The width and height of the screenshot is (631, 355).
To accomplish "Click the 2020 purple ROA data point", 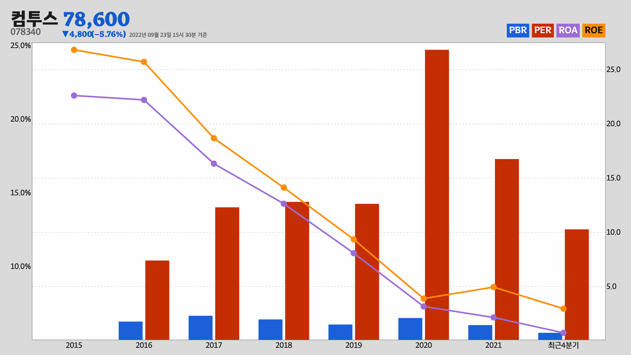I will pos(424,306).
